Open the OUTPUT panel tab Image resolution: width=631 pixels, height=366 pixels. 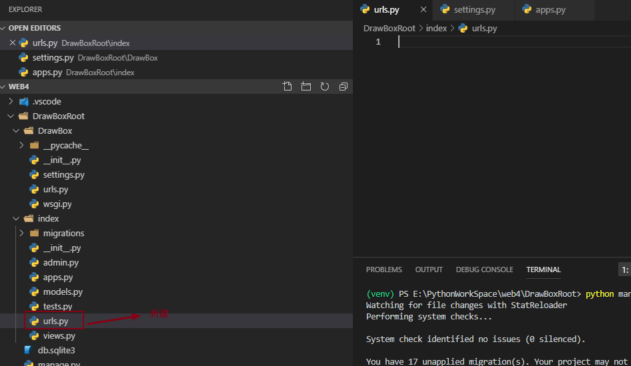pos(429,270)
